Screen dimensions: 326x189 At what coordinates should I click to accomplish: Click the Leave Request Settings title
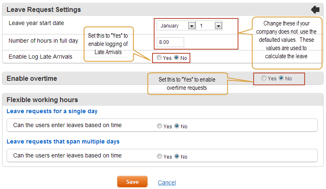pos(44,9)
